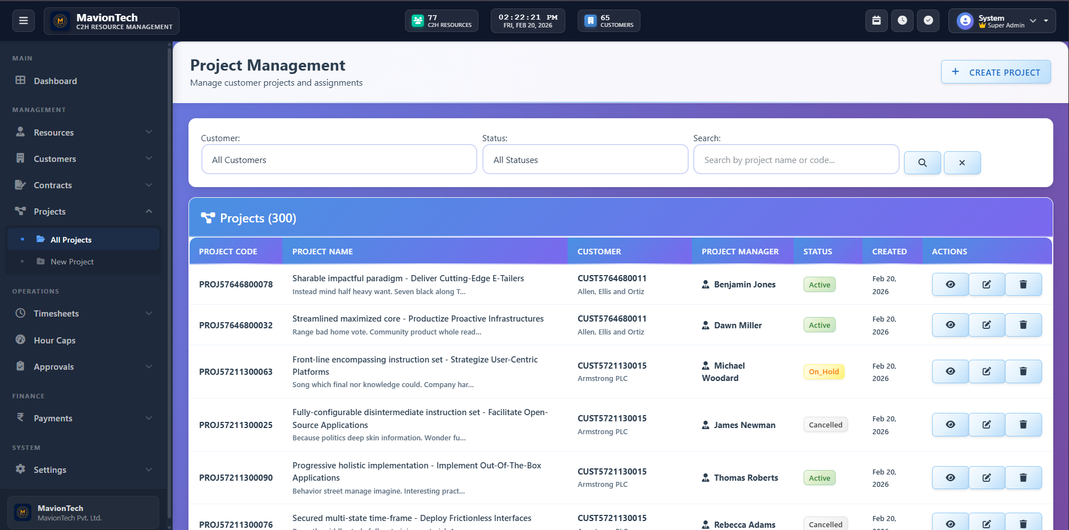Open the All Customers dropdown
This screenshot has width=1069, height=530.
click(339, 160)
